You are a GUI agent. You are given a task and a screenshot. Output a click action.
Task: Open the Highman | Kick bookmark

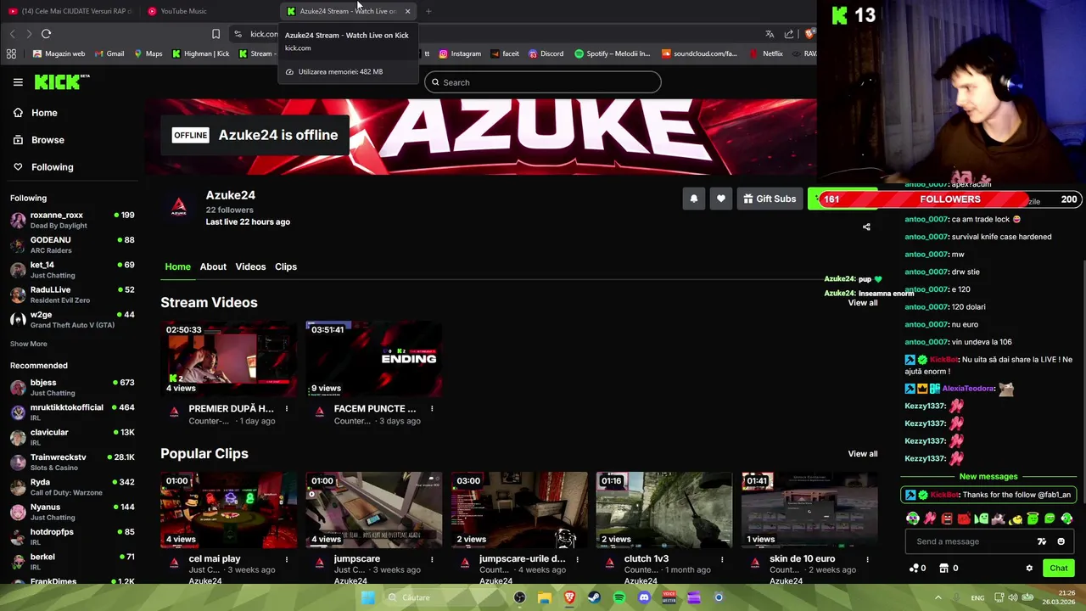201,53
